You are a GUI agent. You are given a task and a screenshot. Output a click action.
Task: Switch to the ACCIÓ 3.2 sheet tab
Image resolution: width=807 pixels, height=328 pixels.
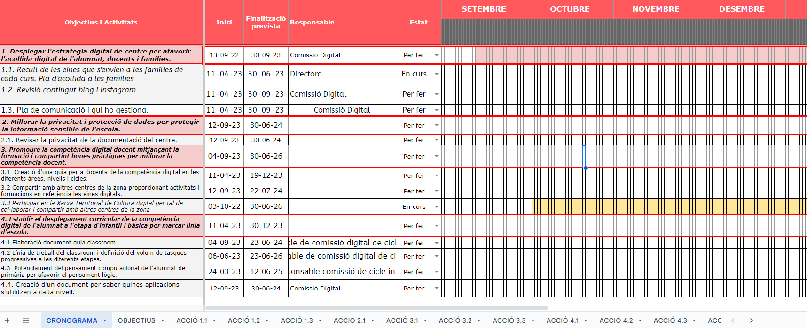pos(455,320)
